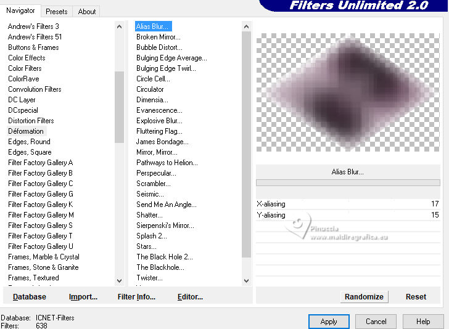Select Color Effects category
Viewport: 449px width, 329px height.
pyautogui.click(x=27, y=58)
